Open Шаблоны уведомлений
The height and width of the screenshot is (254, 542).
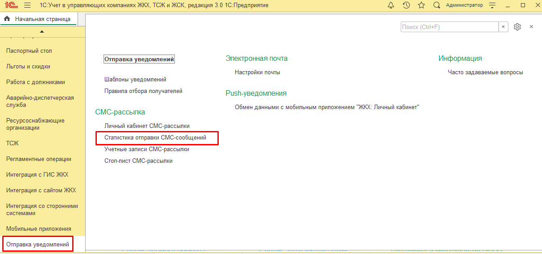(135, 80)
